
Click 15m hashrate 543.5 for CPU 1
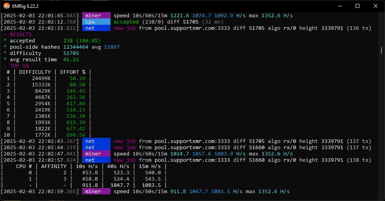coord(153,179)
